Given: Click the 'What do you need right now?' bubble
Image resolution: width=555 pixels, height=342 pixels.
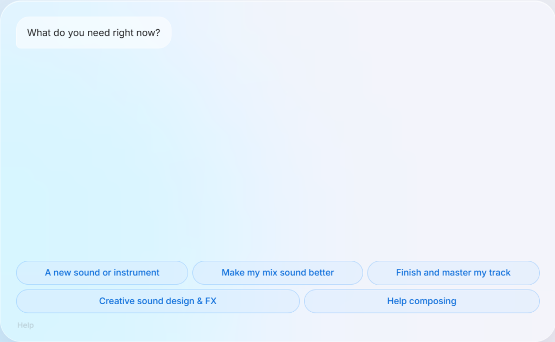Looking at the screenshot, I should point(94,32).
